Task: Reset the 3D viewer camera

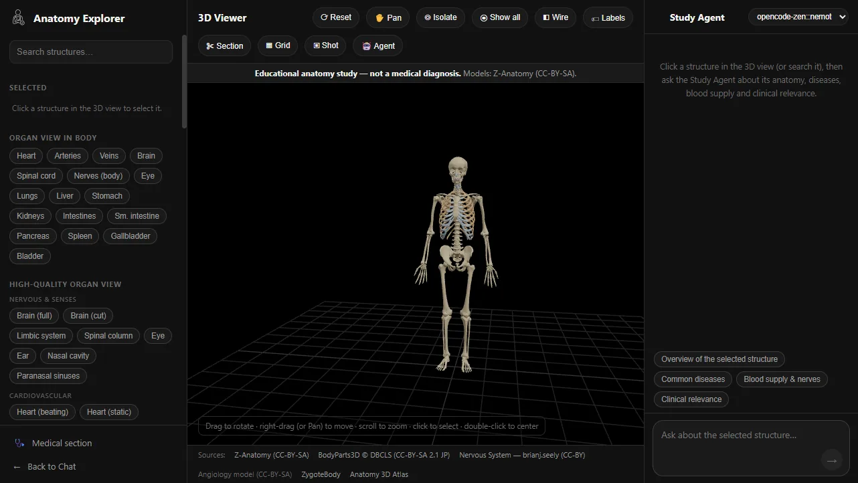Action: click(x=336, y=17)
